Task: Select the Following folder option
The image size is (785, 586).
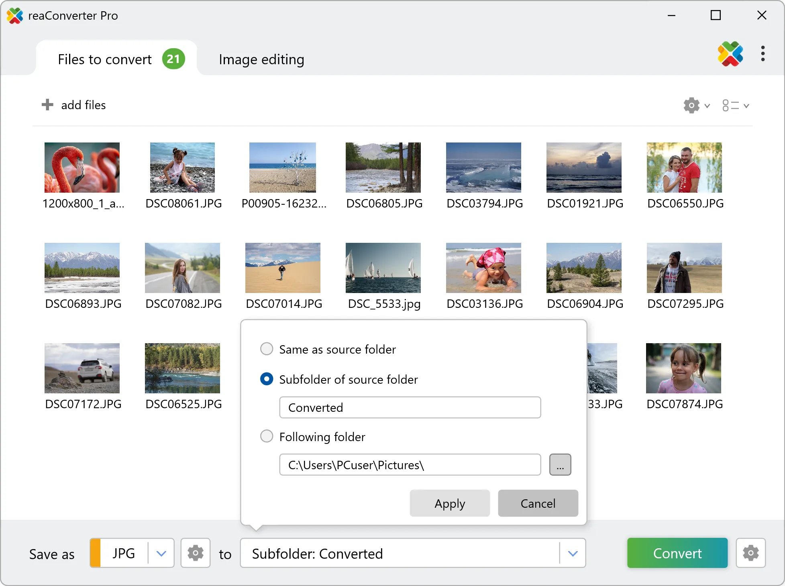Action: [x=266, y=436]
